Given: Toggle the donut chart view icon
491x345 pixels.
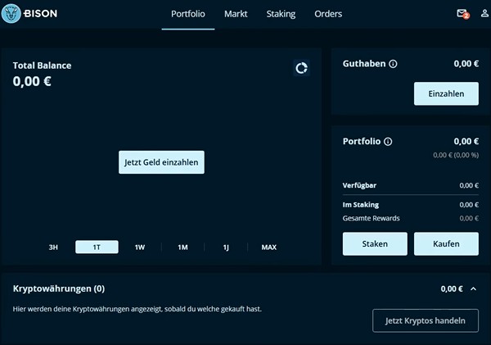Looking at the screenshot, I should pyautogui.click(x=301, y=68).
